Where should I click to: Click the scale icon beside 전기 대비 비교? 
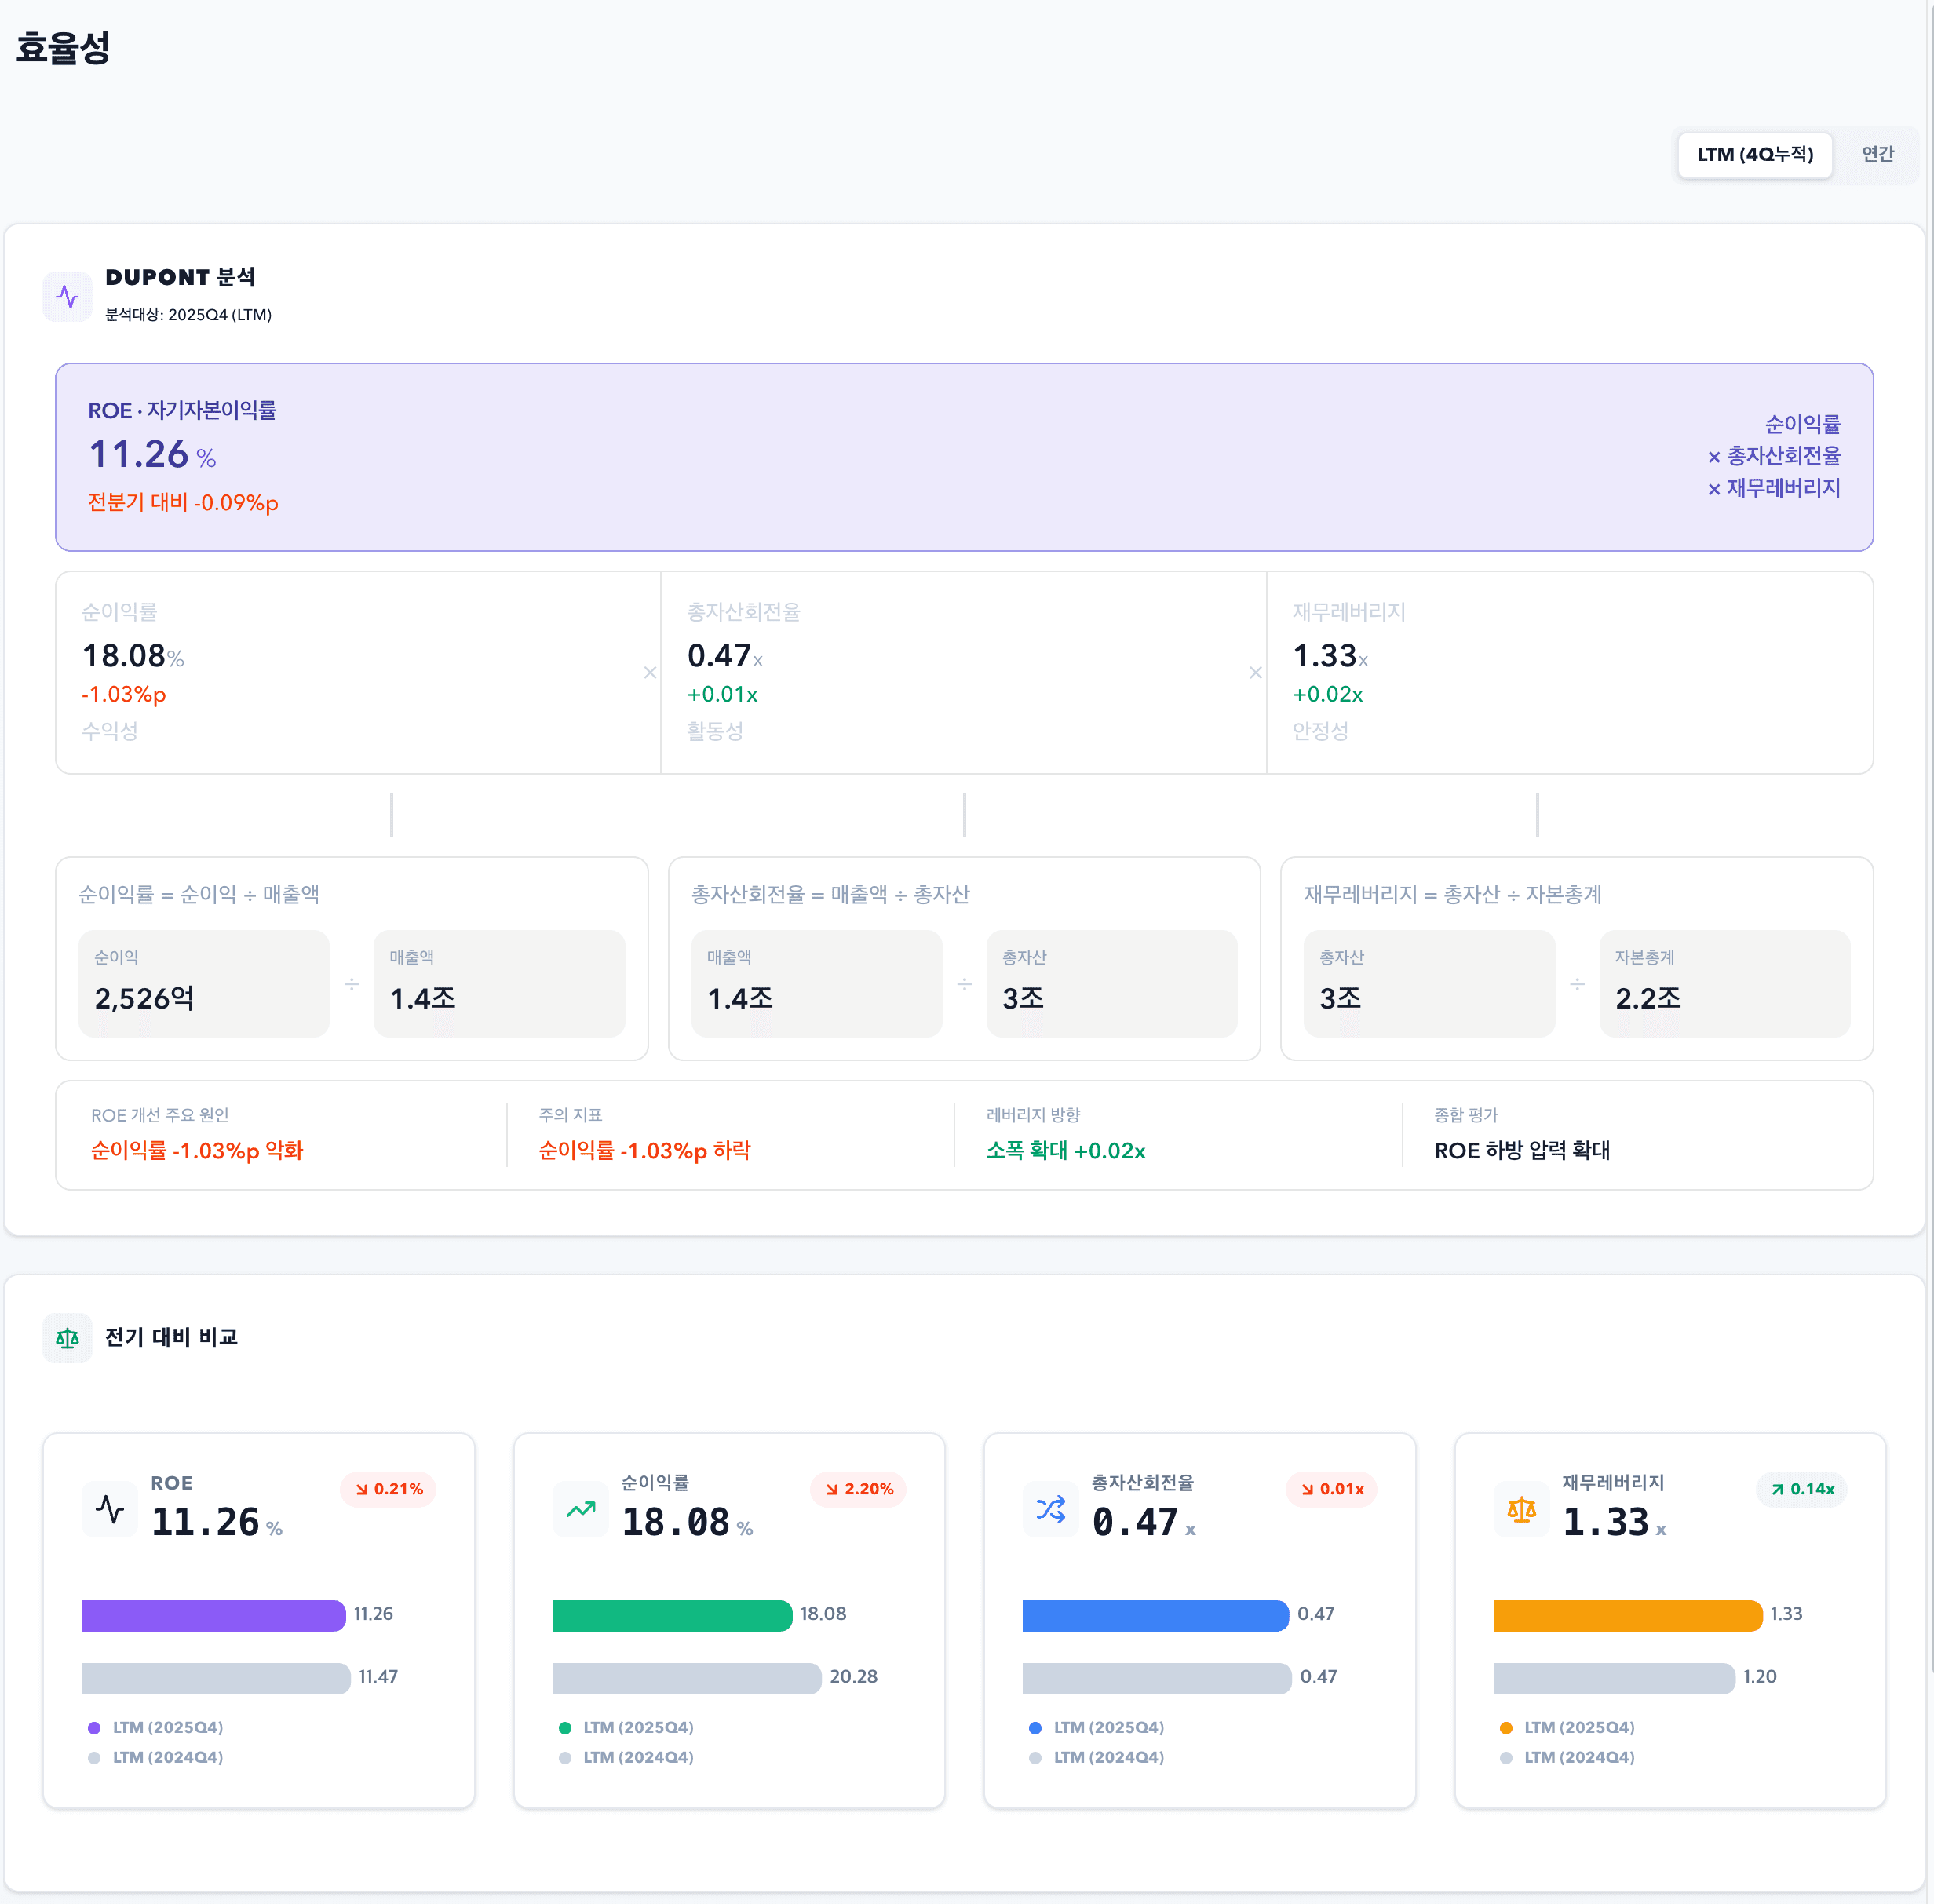pos(67,1338)
